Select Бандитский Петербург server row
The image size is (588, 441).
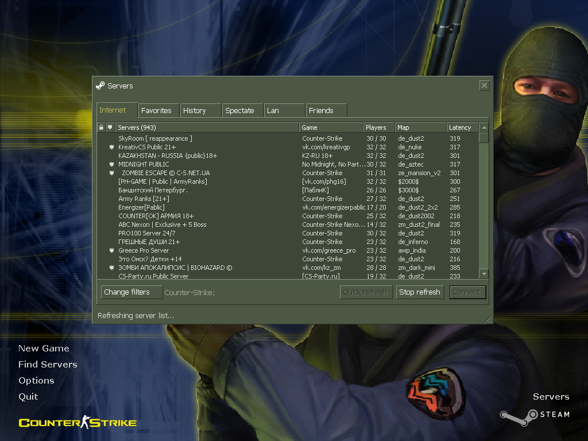coord(288,190)
